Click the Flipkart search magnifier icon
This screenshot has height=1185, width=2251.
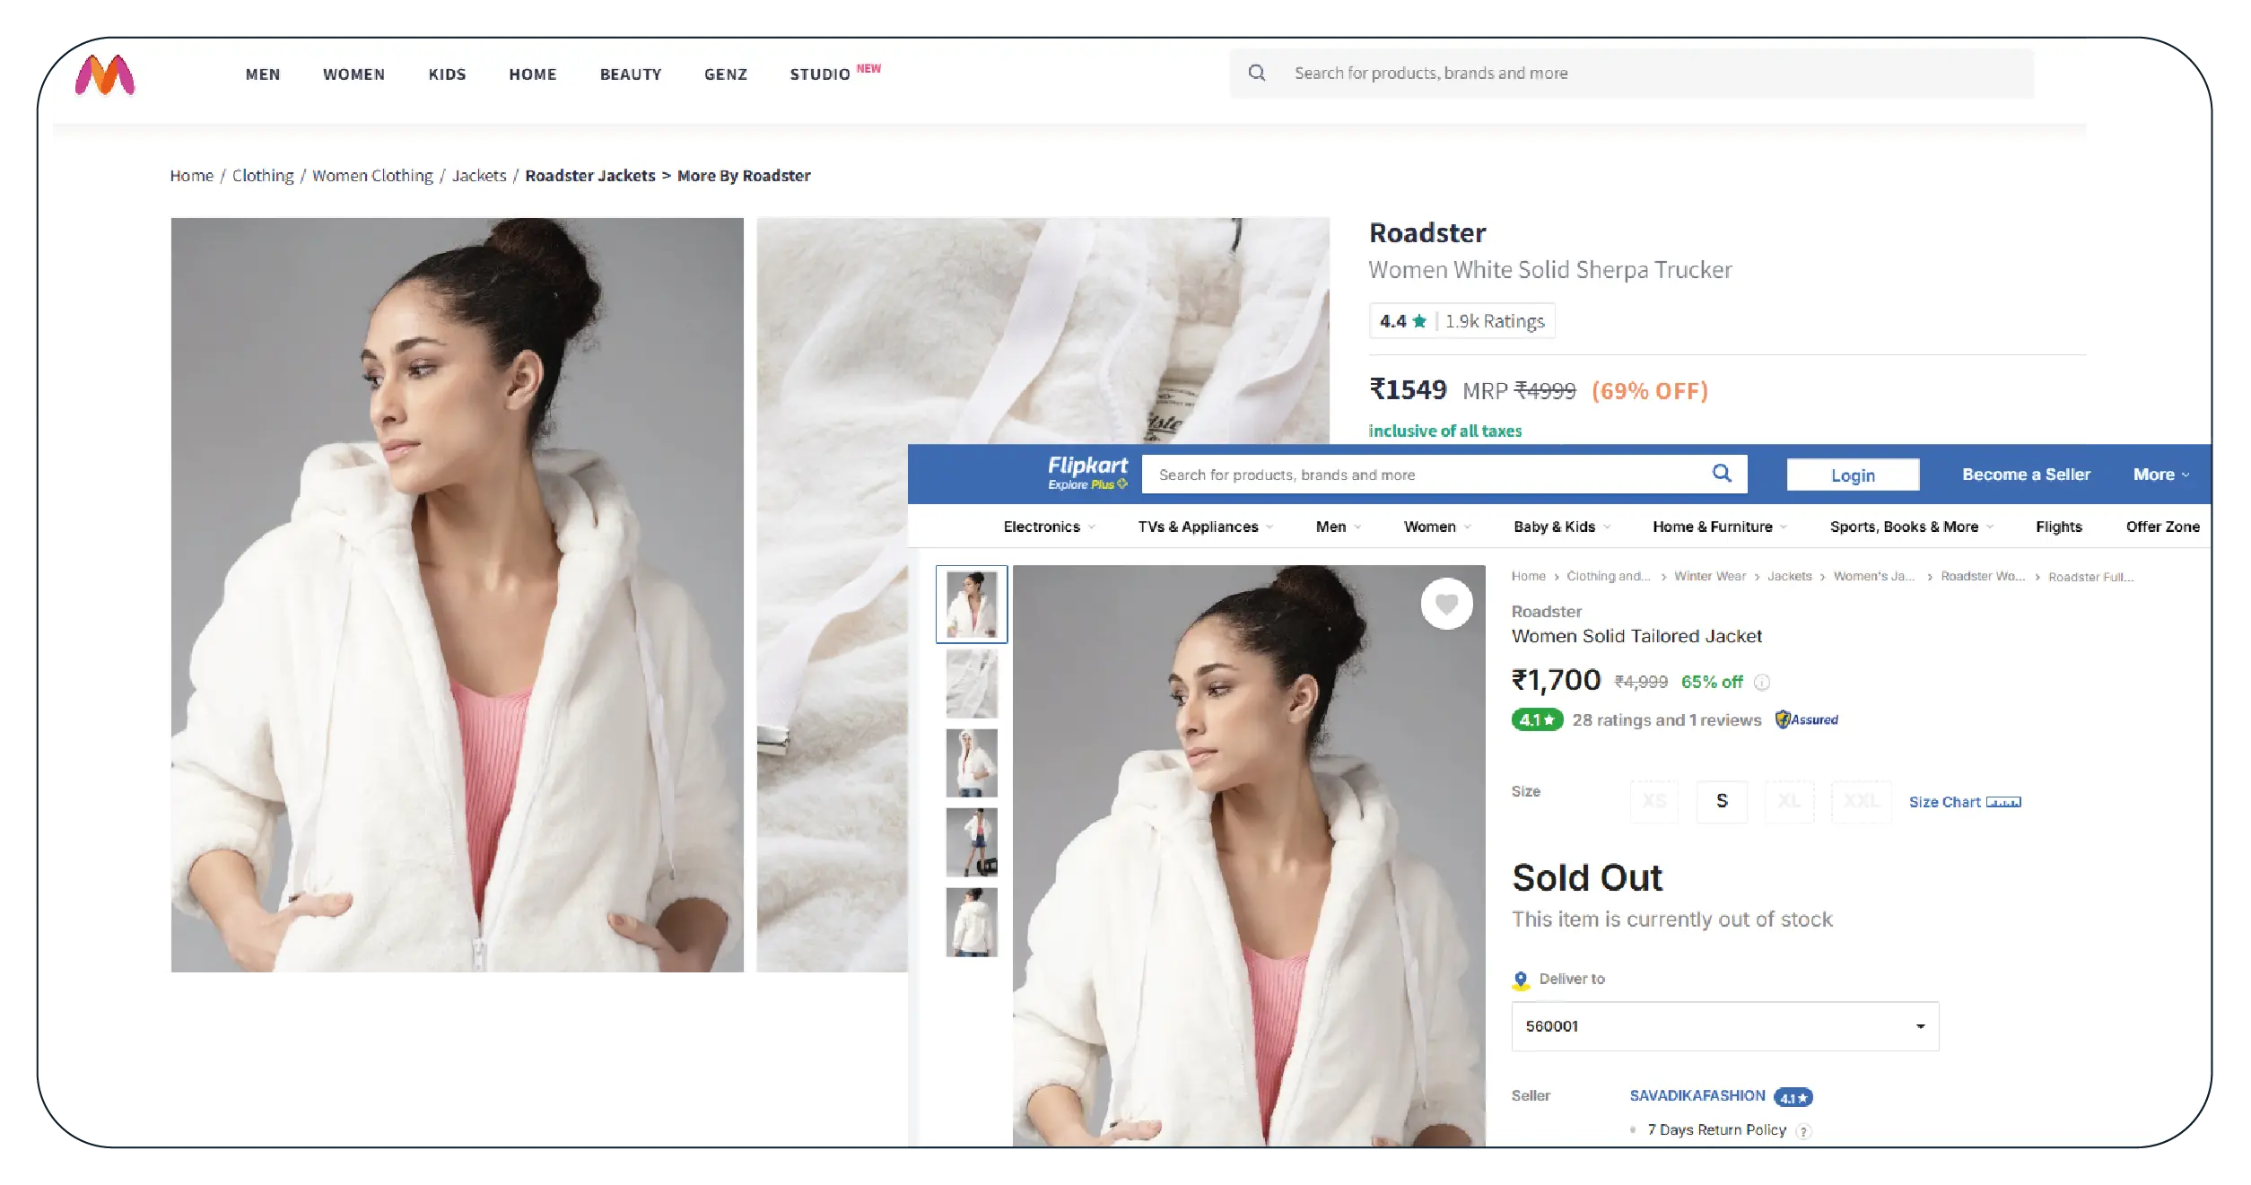coord(1721,473)
